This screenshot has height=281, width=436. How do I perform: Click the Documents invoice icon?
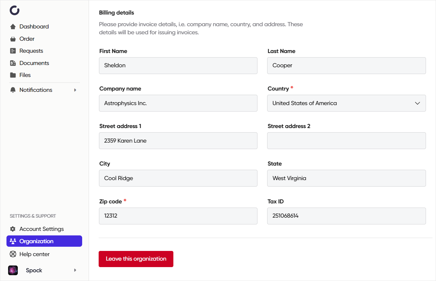pos(13,63)
